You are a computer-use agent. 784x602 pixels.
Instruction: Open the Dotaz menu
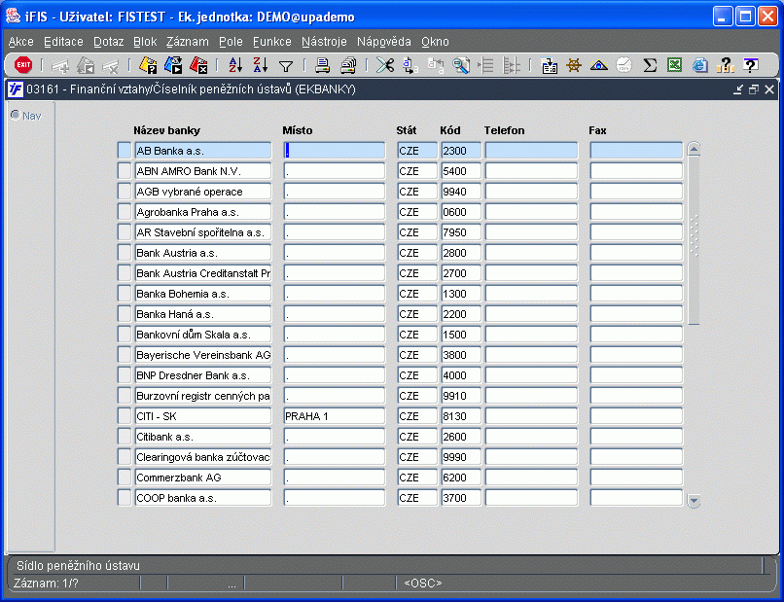coord(109,42)
